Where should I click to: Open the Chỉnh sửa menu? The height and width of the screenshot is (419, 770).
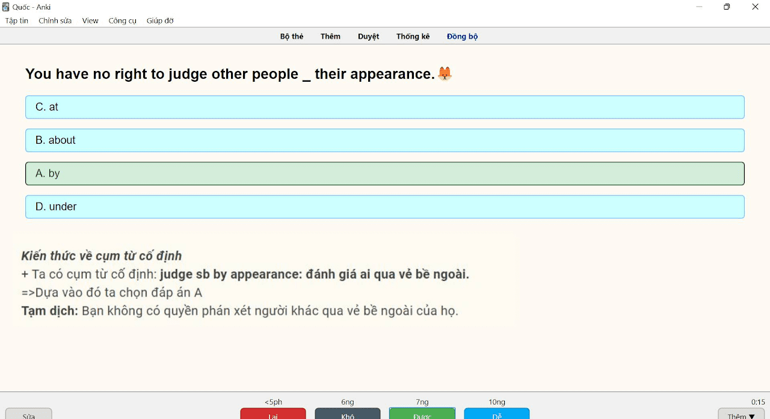(55, 20)
